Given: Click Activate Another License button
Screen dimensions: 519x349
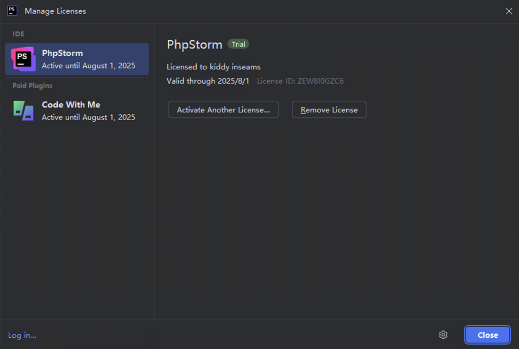Looking at the screenshot, I should click(x=224, y=109).
